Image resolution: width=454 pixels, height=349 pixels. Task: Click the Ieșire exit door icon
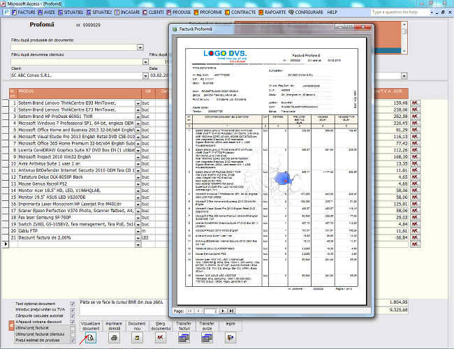230,338
